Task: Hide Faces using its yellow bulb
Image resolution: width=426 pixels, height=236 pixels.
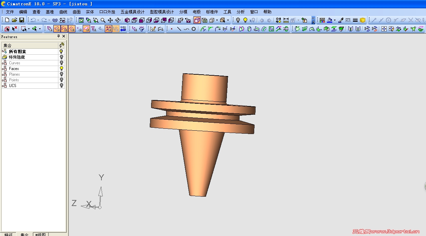Action: tap(61, 69)
